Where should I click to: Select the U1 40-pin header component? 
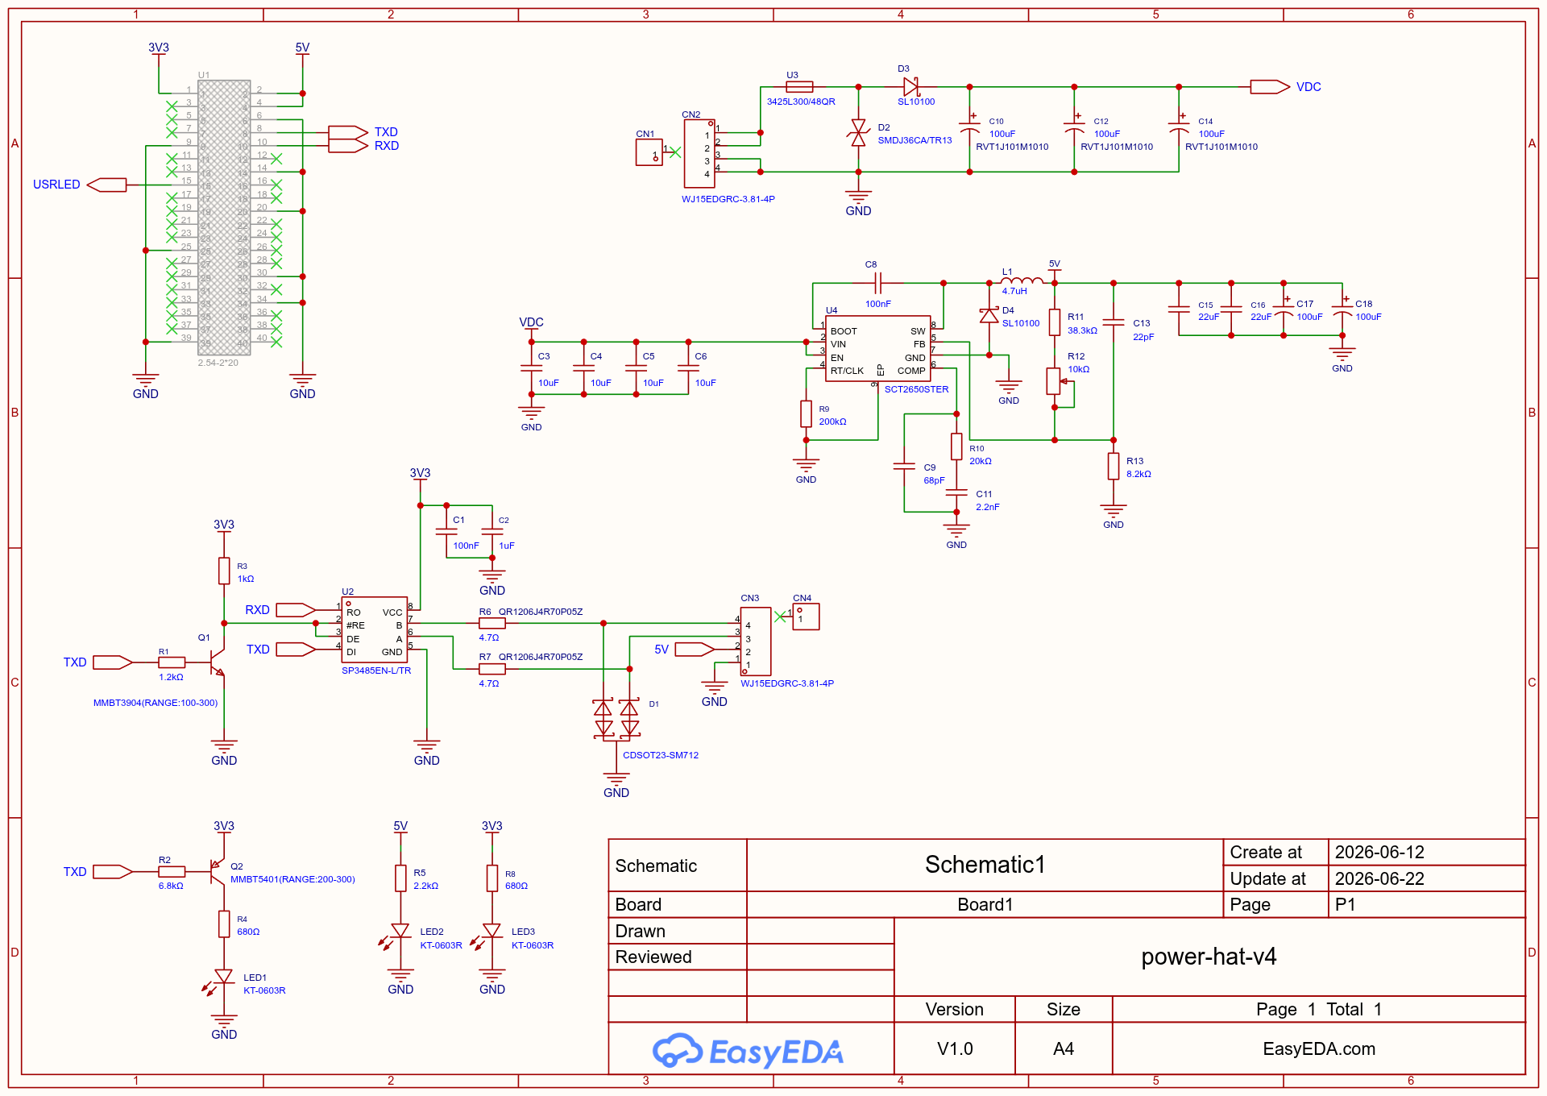(x=224, y=218)
